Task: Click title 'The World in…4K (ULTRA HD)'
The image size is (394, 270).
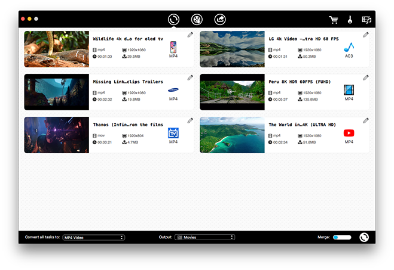Action: click(x=302, y=125)
